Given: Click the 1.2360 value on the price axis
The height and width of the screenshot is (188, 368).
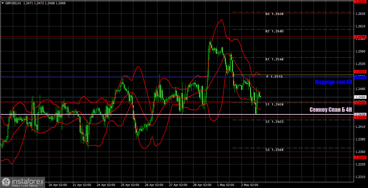Looking at the screenshot, I should coord(361,152).
